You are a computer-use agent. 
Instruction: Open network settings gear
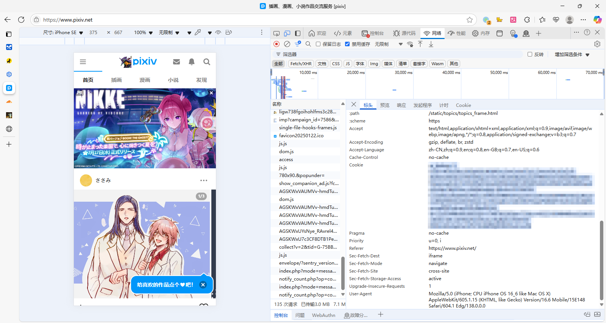(597, 44)
